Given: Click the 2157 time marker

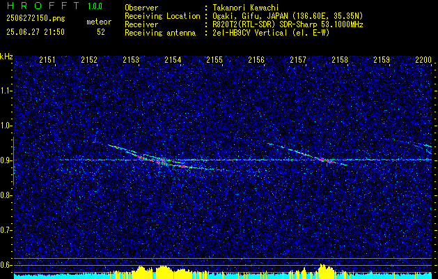Looking at the screenshot, I should pos(298,60).
